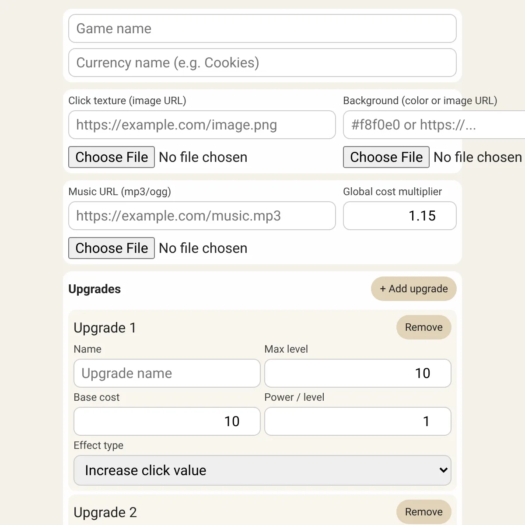
Task: Click the "Music URL (mp3/ogg)" label
Action: pyautogui.click(x=120, y=192)
